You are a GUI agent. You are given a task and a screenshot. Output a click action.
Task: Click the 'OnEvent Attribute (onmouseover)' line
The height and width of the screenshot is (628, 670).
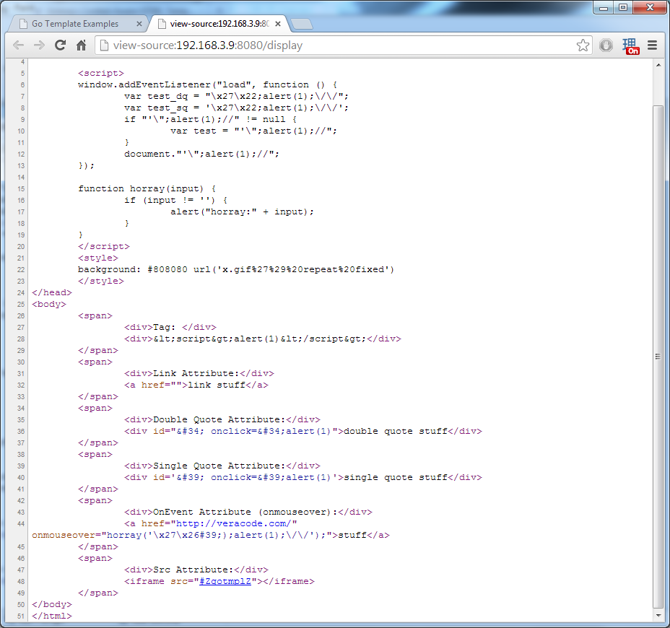tap(248, 512)
